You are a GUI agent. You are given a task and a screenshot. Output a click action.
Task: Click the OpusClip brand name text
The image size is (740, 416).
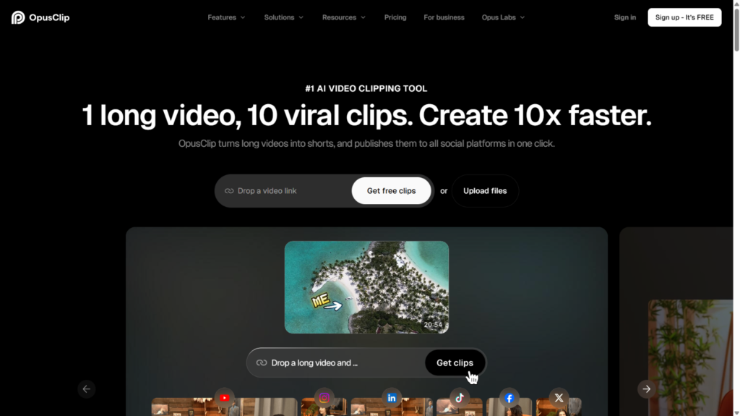[x=49, y=17]
